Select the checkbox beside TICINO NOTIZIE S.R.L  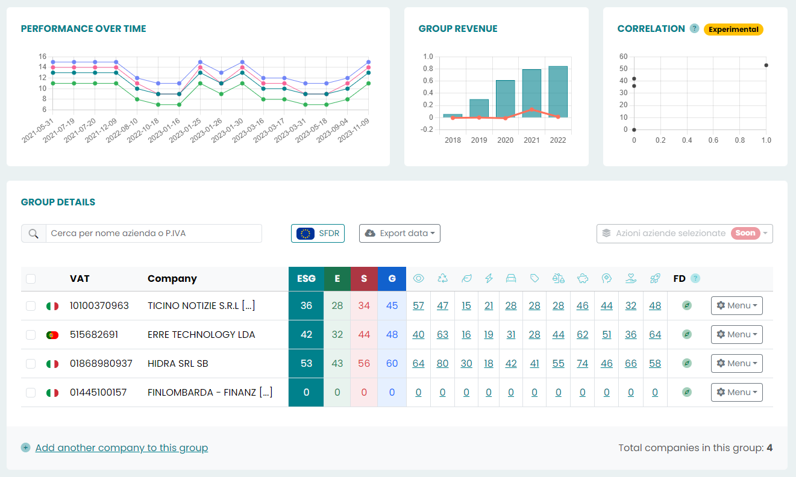point(31,305)
